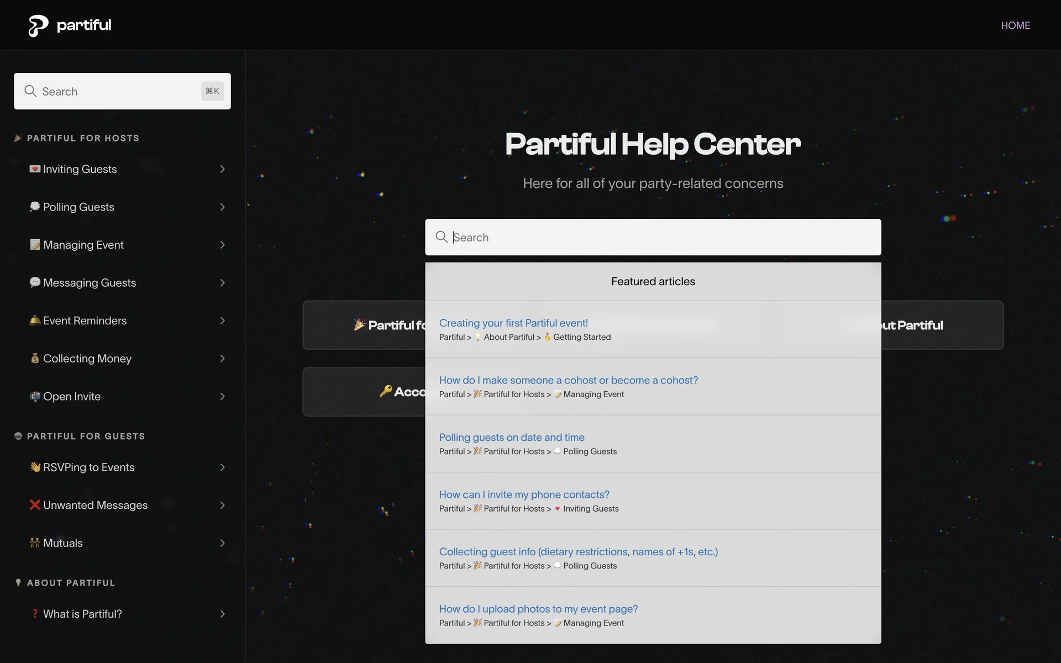Click the Unwanted Messages red X icon
Image resolution: width=1061 pixels, height=663 pixels.
click(x=35, y=505)
